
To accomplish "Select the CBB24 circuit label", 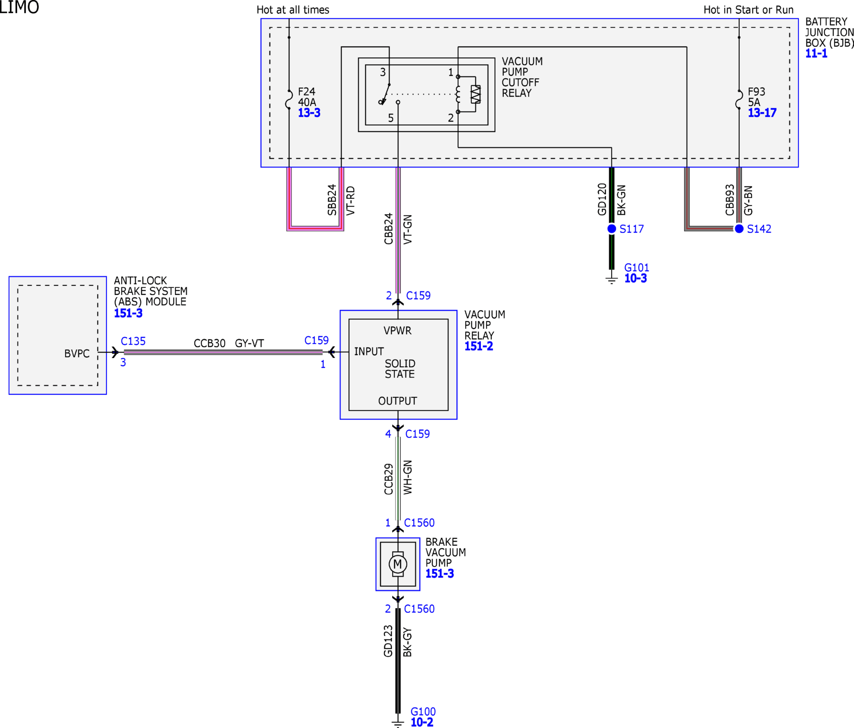I will point(389,229).
